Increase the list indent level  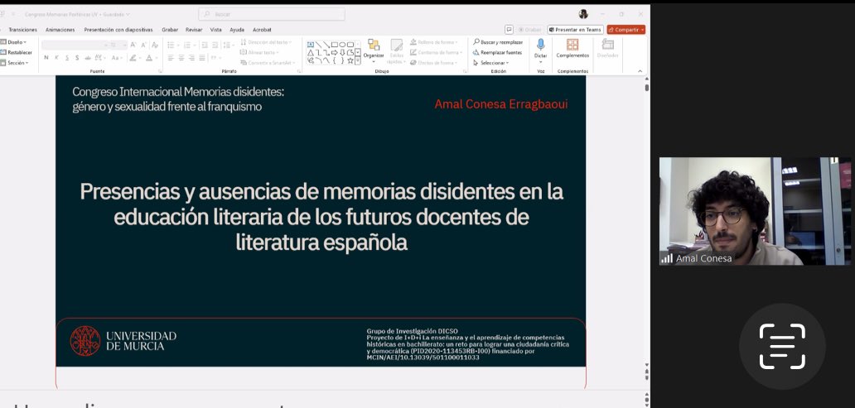pyautogui.click(x=215, y=45)
